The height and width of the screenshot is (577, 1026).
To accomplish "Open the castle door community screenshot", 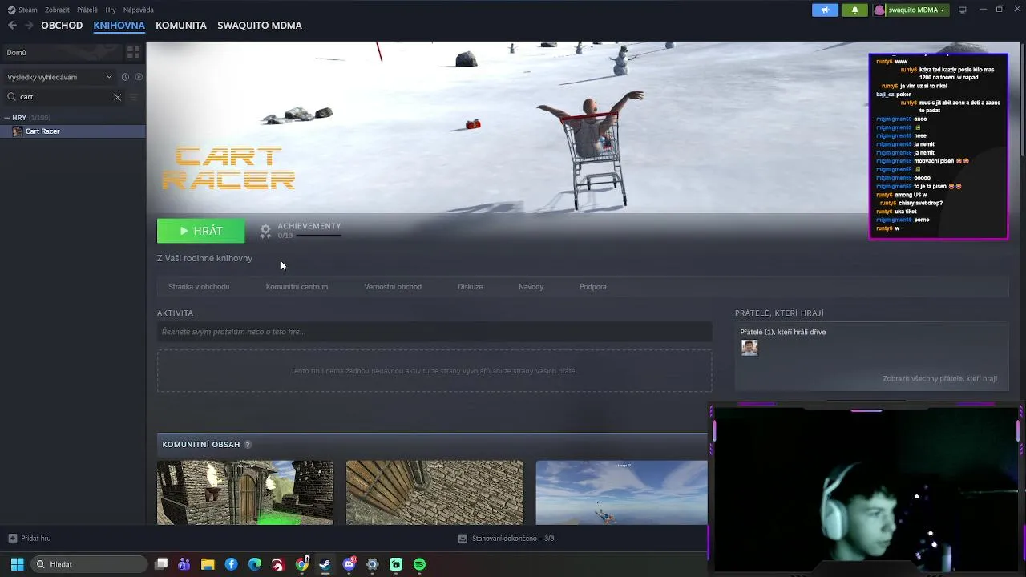I will 245,492.
